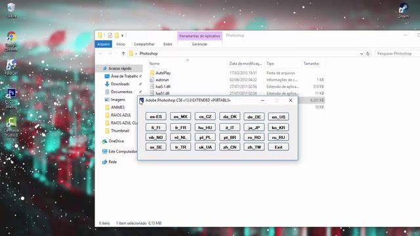
Task: Select the es-ES language button
Action: coord(156,117)
